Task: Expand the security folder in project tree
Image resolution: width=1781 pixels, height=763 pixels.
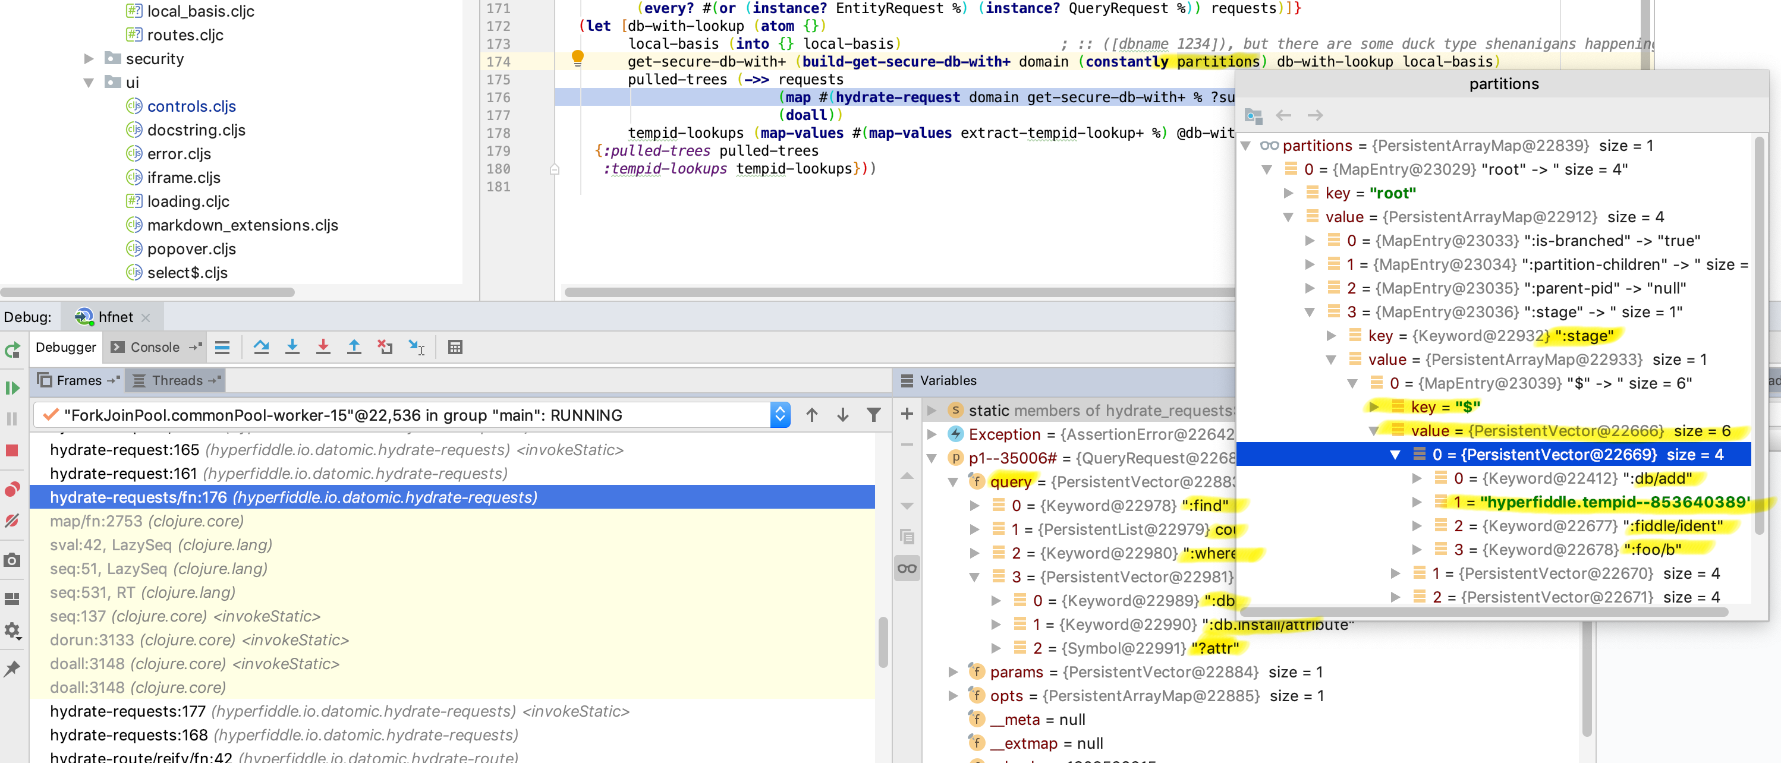Action: pos(89,59)
